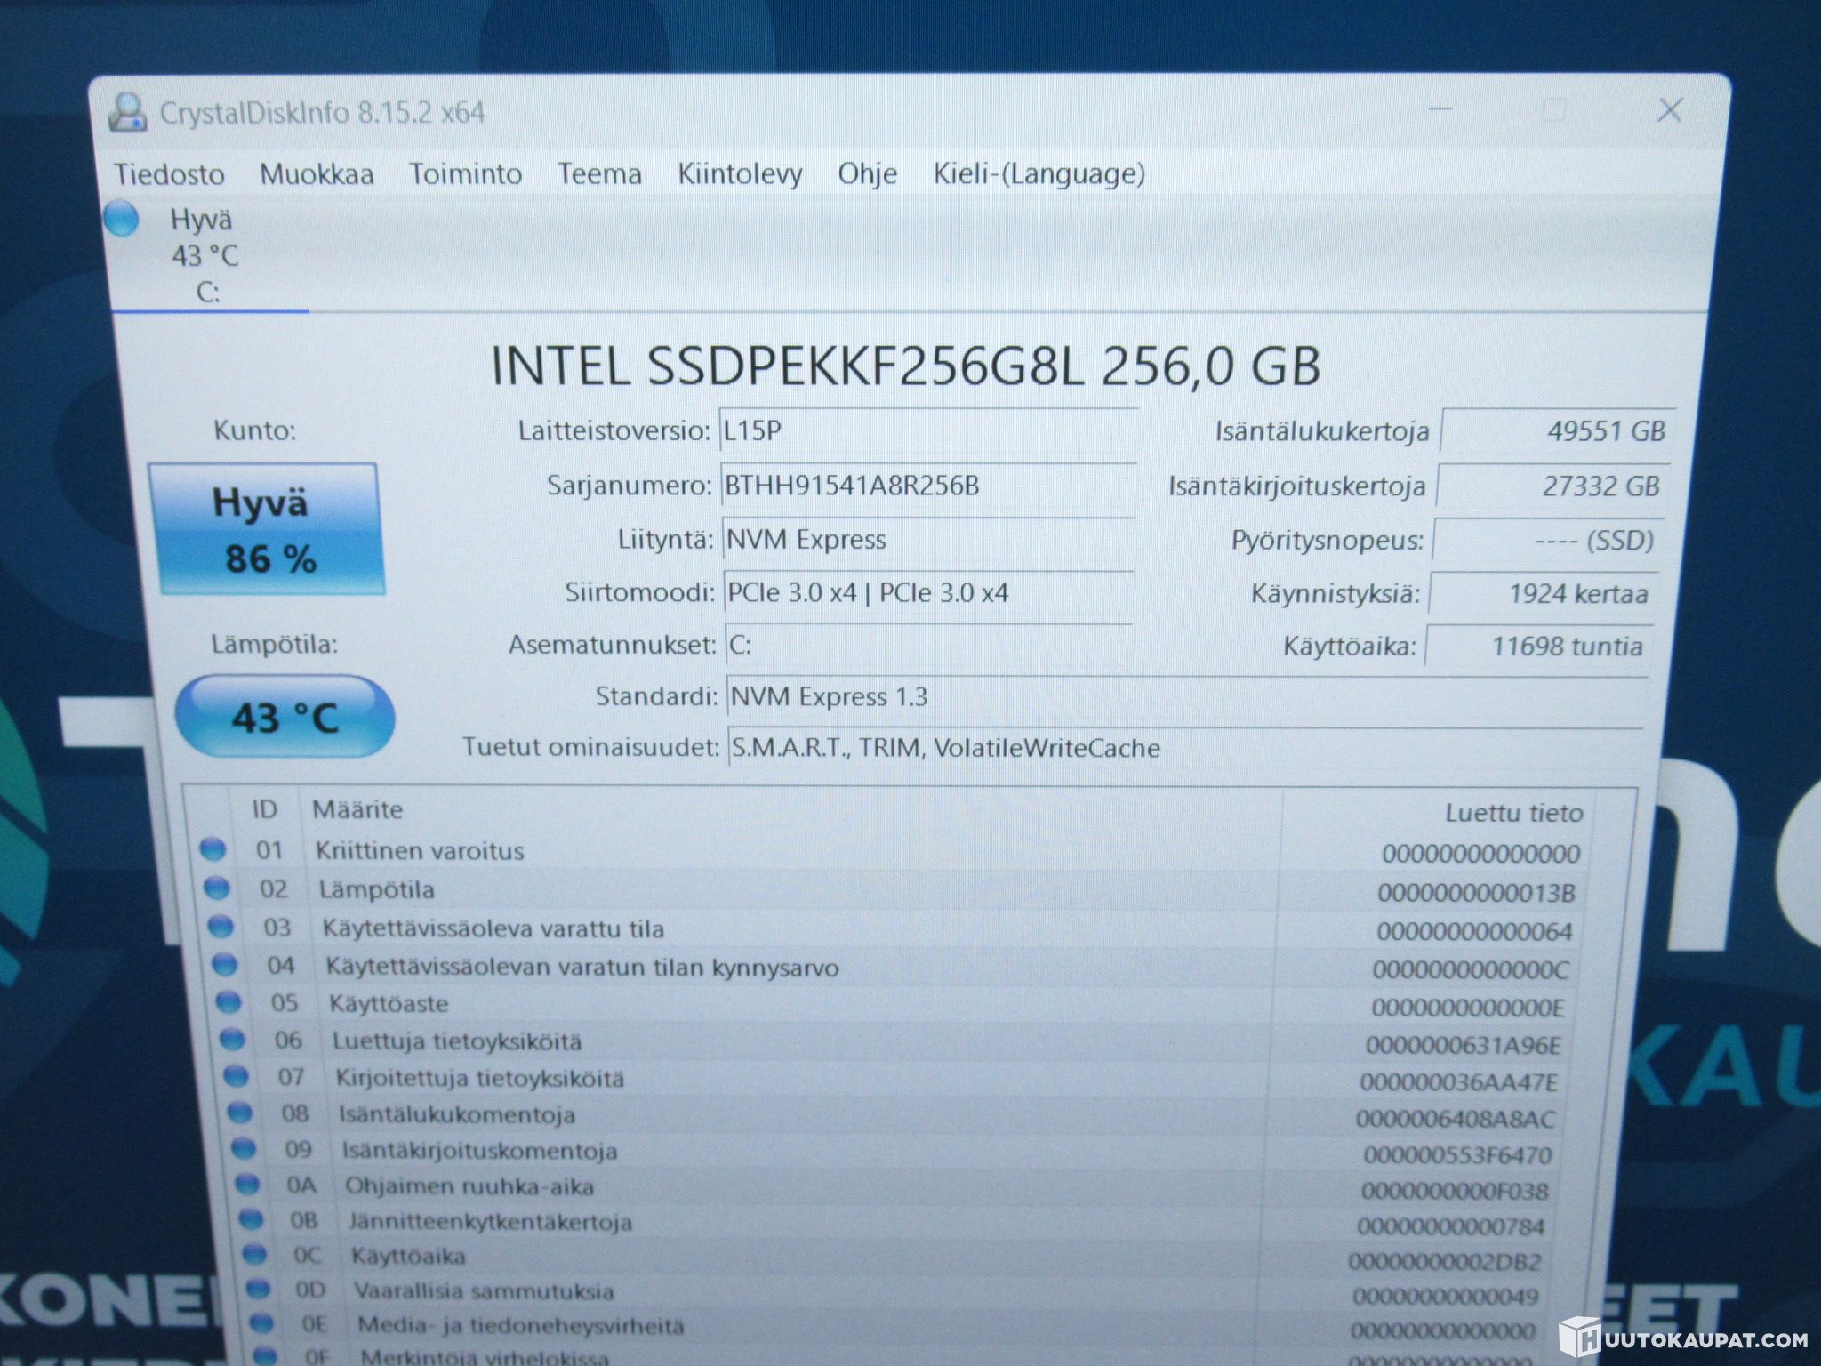Screen dimensions: 1821x1366
Task: Click the Liityntä field showing NVM Express
Action: click(928, 540)
